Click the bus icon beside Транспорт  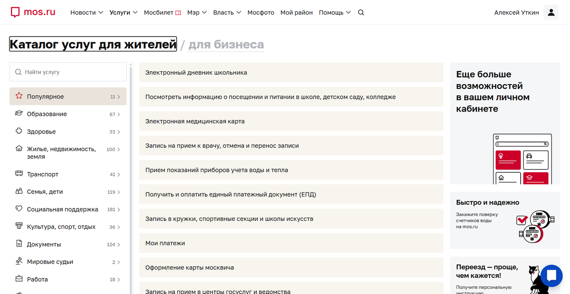pos(19,174)
